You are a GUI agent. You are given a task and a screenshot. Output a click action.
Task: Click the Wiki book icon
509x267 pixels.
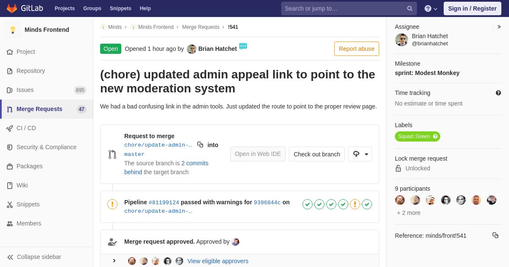(10, 185)
